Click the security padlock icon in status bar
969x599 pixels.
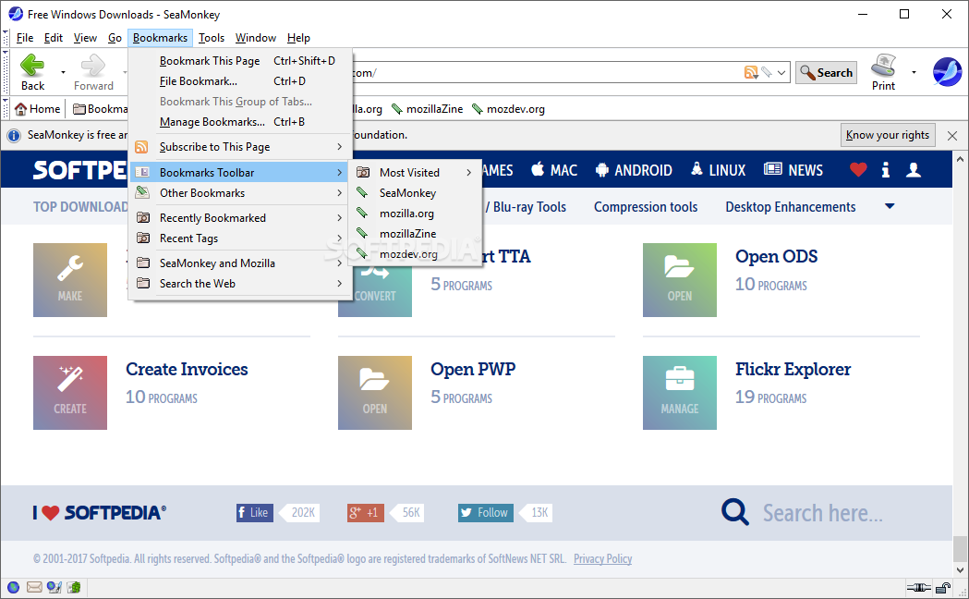(943, 587)
